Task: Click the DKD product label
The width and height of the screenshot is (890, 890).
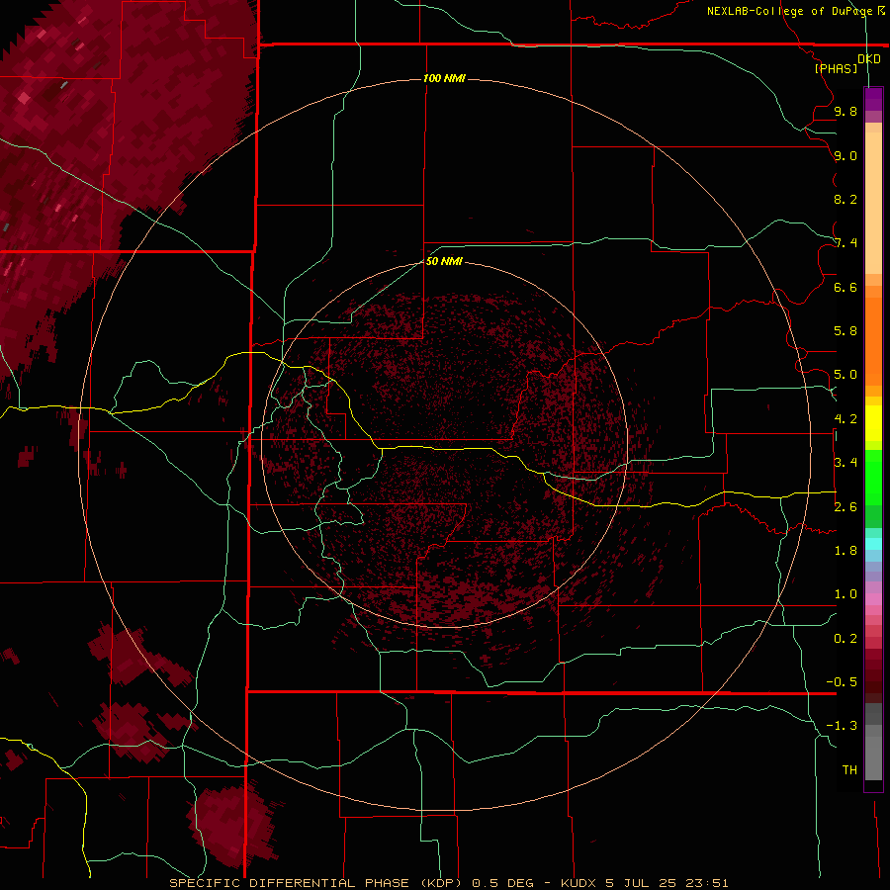Action: click(869, 59)
